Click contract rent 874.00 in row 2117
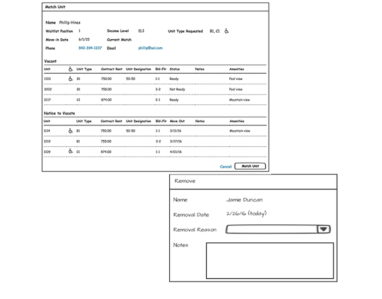Image resolution: width=382 pixels, height=299 pixels. (106, 100)
